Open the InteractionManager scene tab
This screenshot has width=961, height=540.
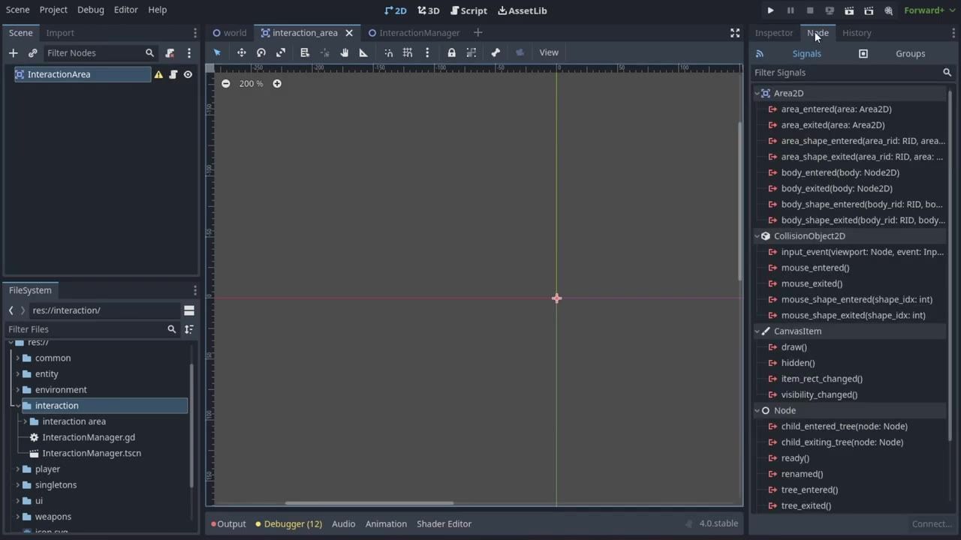click(414, 33)
